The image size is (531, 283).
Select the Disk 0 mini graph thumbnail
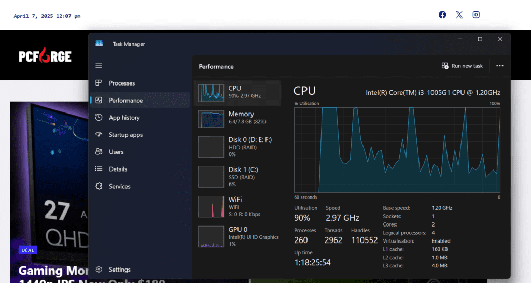[x=211, y=147]
